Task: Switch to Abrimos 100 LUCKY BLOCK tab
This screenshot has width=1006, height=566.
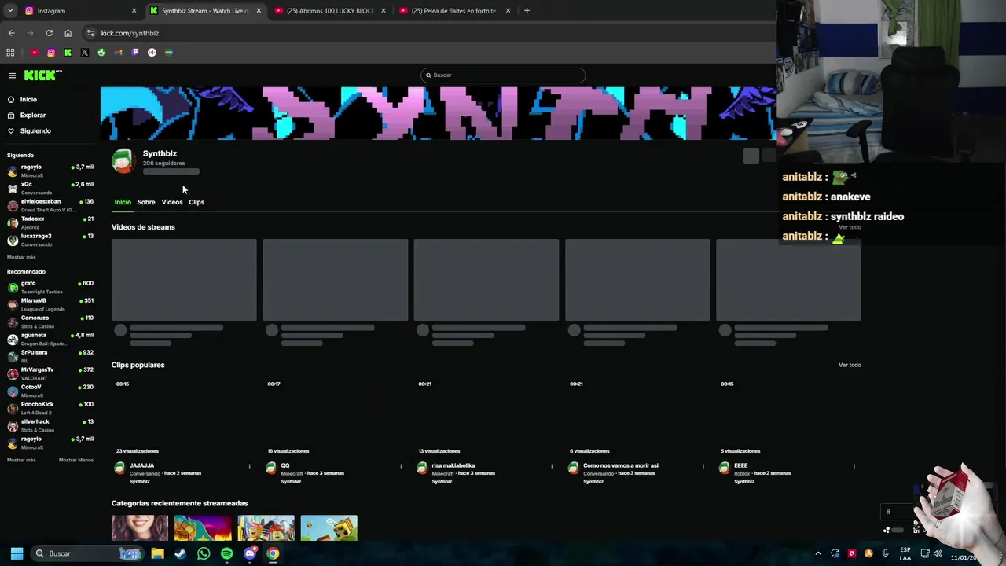Action: tap(330, 11)
